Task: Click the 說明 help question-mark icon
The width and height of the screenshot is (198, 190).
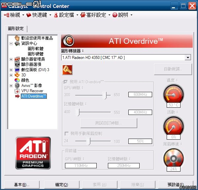Action: [x=115, y=15]
